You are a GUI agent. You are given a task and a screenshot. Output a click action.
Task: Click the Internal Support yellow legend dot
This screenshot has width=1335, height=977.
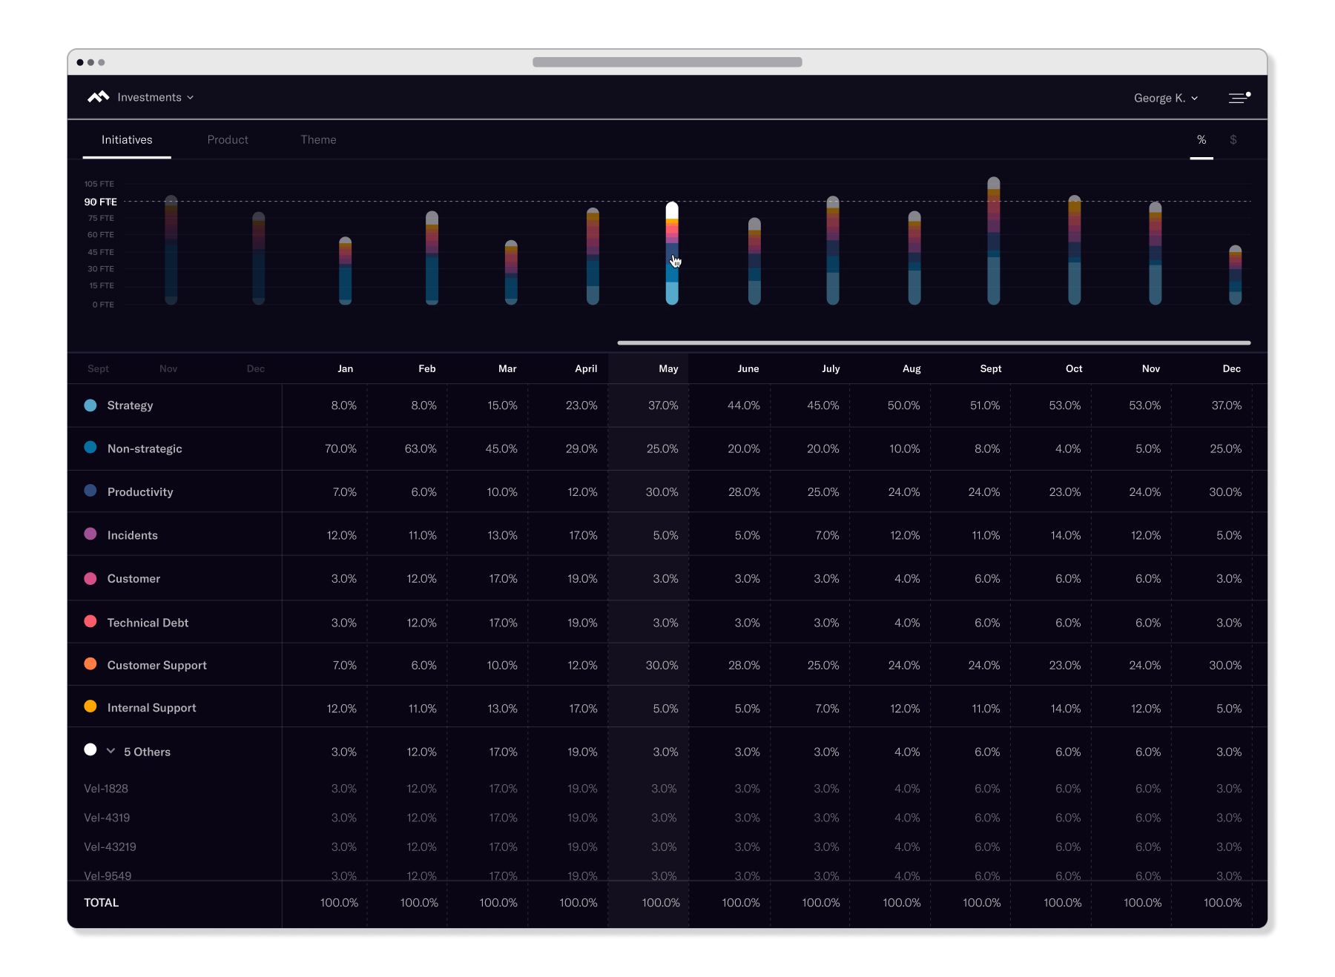click(x=90, y=707)
